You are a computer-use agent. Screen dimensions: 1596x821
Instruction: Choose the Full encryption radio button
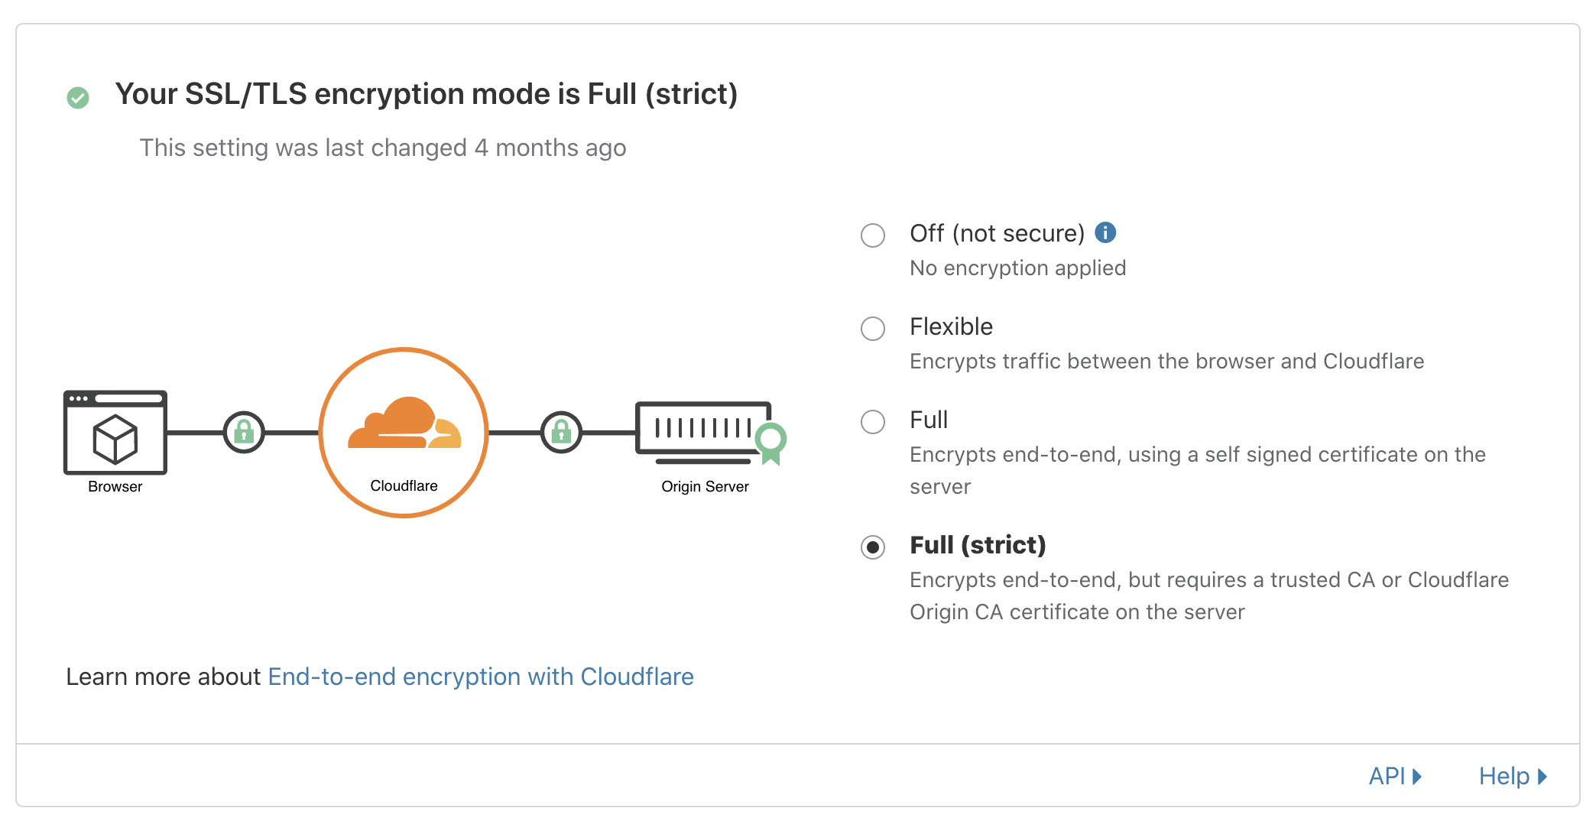click(x=873, y=422)
